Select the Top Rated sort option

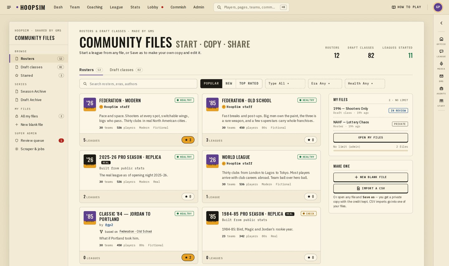pos(249,84)
